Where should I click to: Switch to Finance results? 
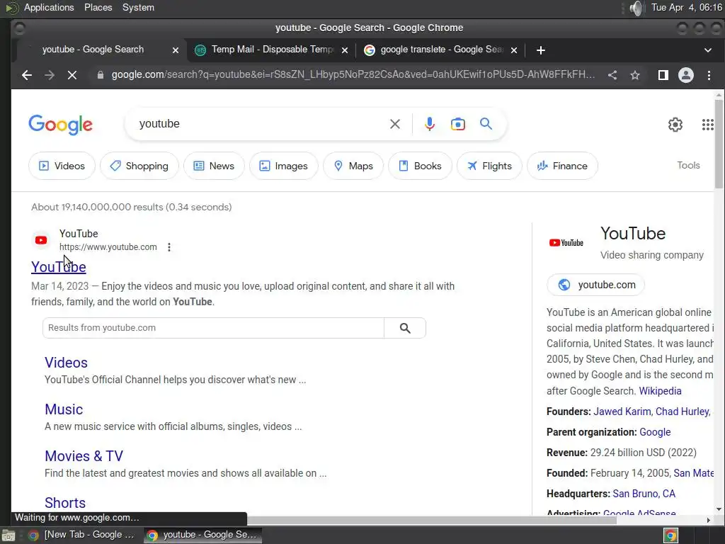click(x=562, y=166)
